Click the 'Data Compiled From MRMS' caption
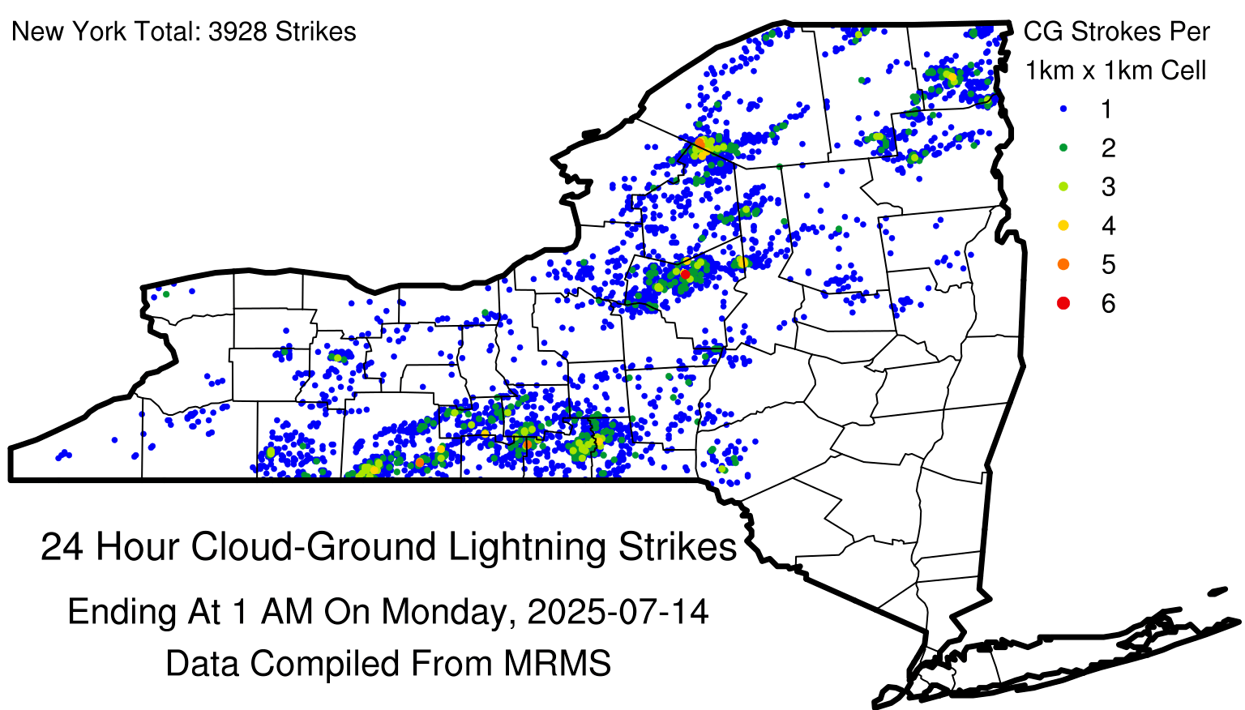1245x710 pixels. click(x=388, y=664)
